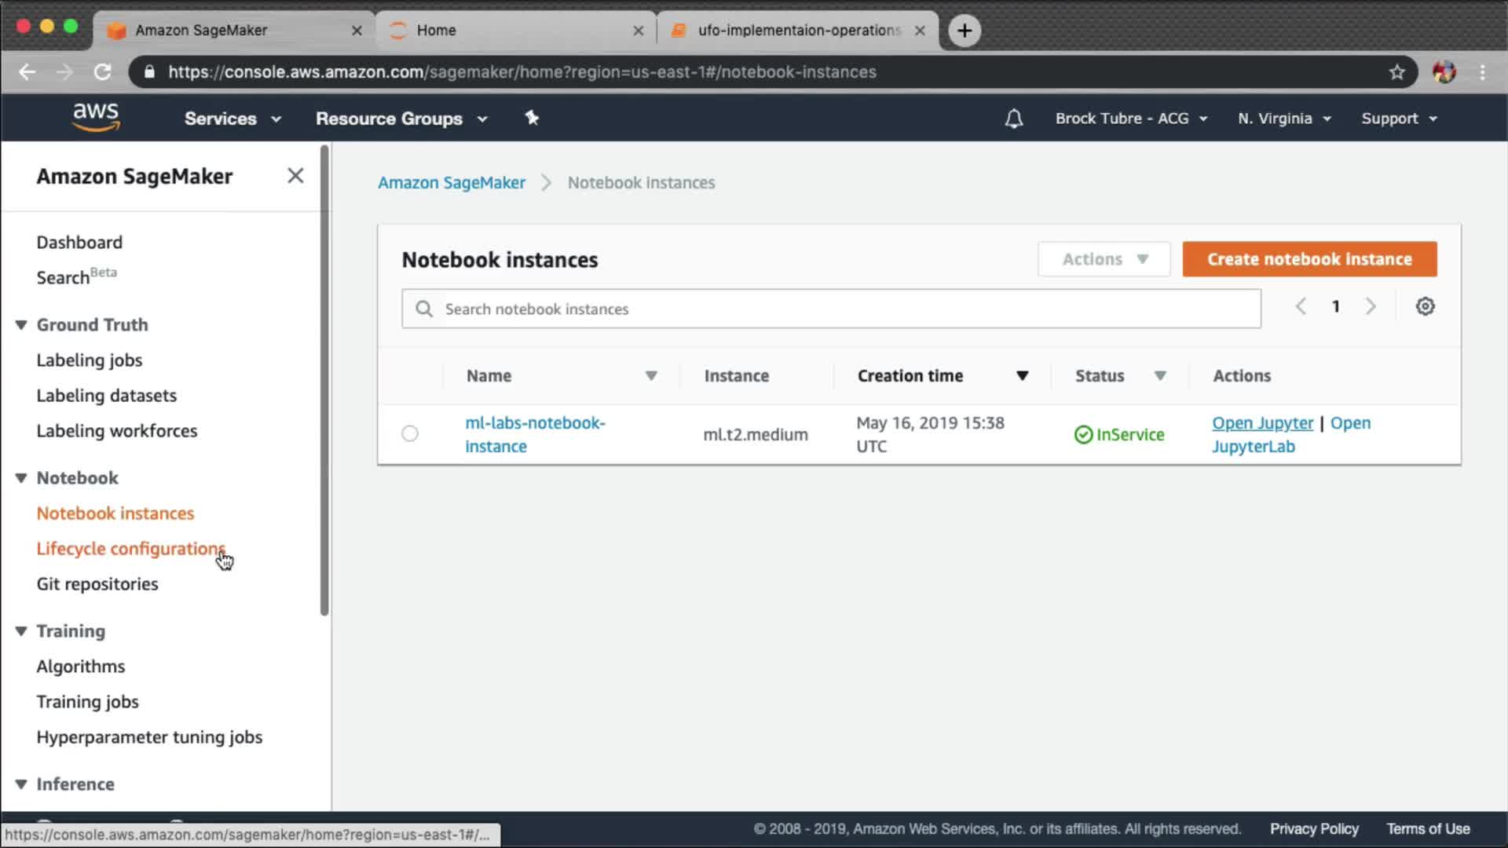
Task: Click the sidebar vertical scrollbar
Action: 324,377
